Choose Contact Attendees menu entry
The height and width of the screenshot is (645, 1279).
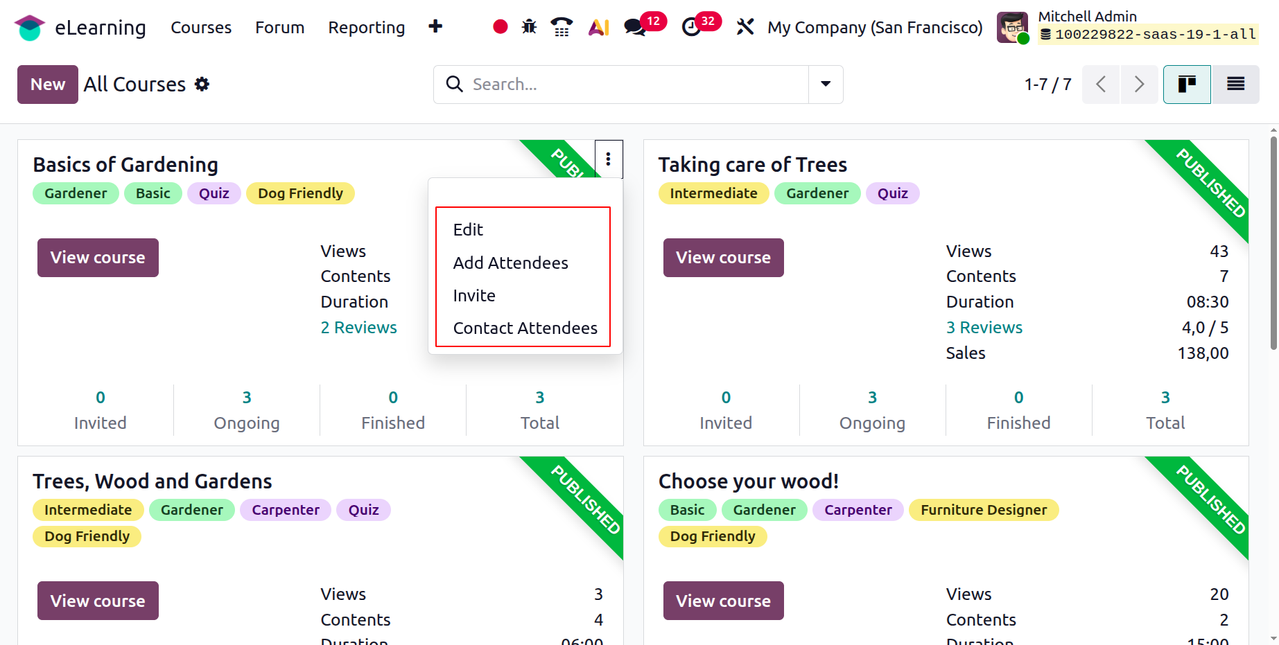[x=525, y=328]
